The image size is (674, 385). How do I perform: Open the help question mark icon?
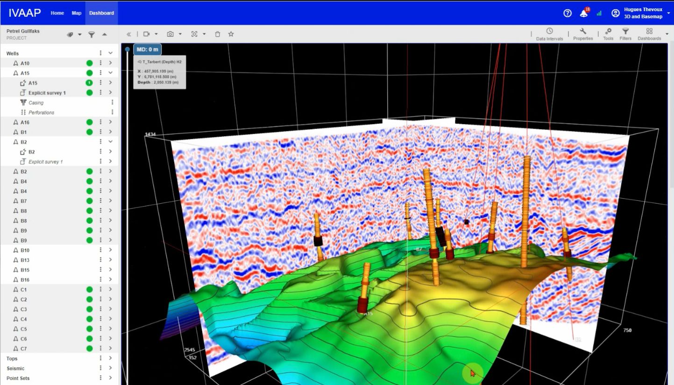568,14
